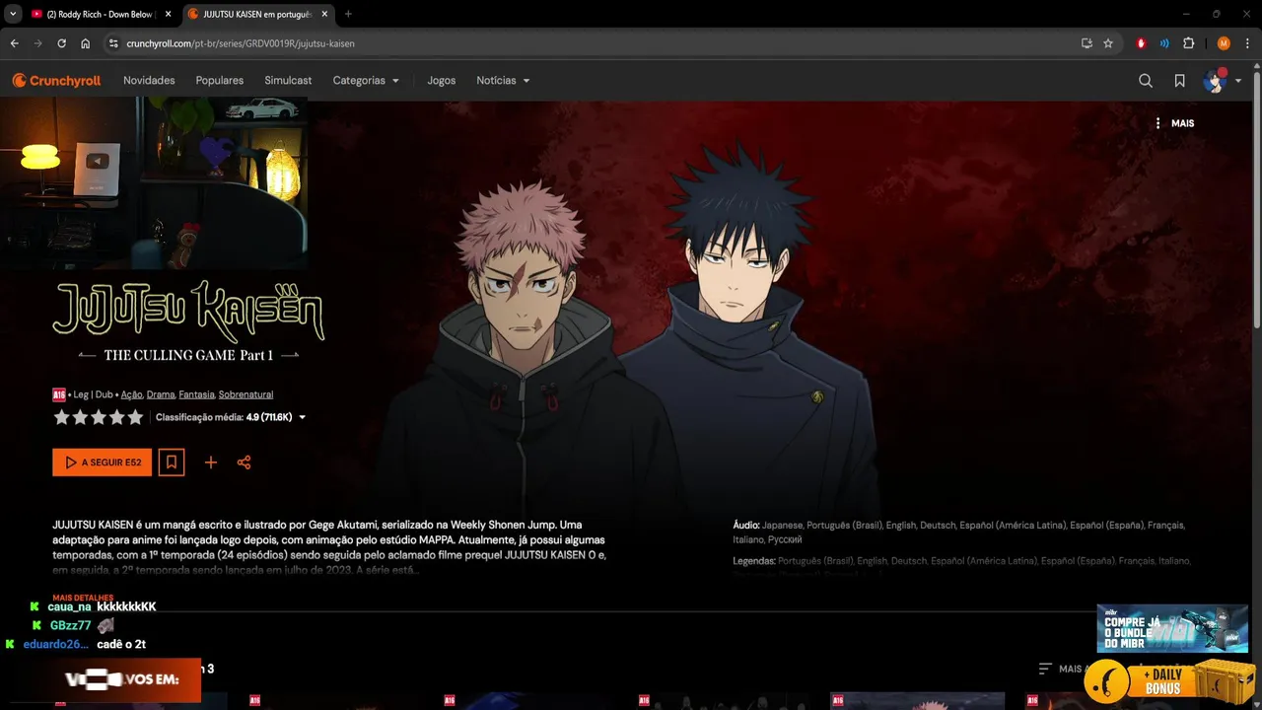Expand the Categorias dropdown menu
Screen dimensions: 1262x710
coord(366,81)
